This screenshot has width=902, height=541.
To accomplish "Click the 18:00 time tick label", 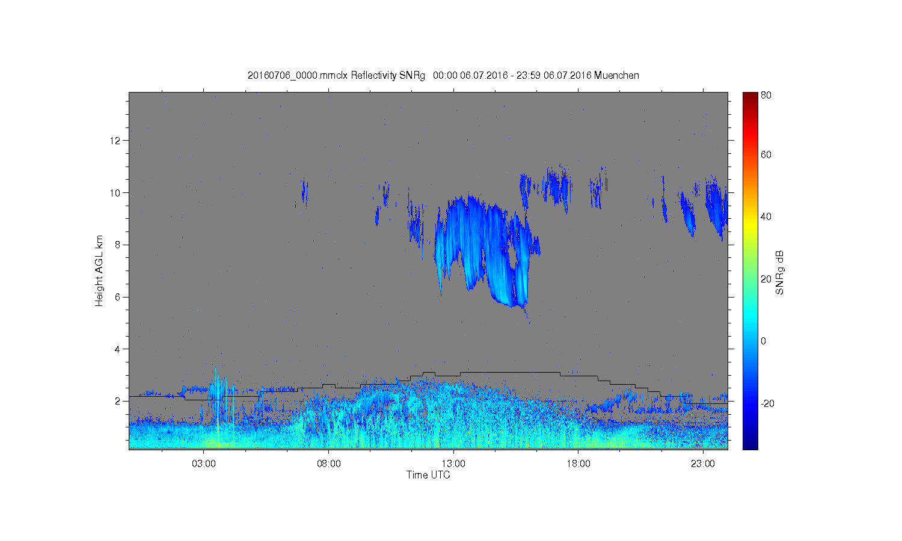I will click(x=578, y=464).
